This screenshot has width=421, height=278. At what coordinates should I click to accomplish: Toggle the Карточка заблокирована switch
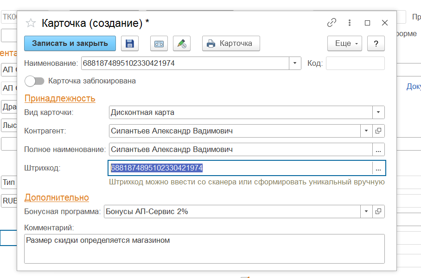point(35,81)
